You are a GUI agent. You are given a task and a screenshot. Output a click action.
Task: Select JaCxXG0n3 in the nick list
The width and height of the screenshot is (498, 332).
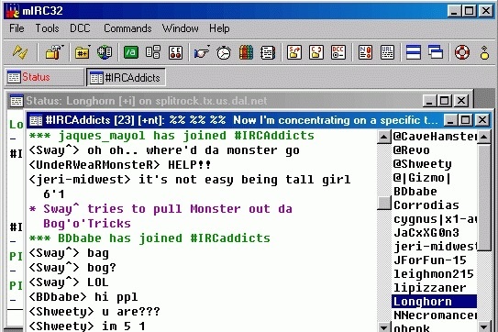pos(435,233)
